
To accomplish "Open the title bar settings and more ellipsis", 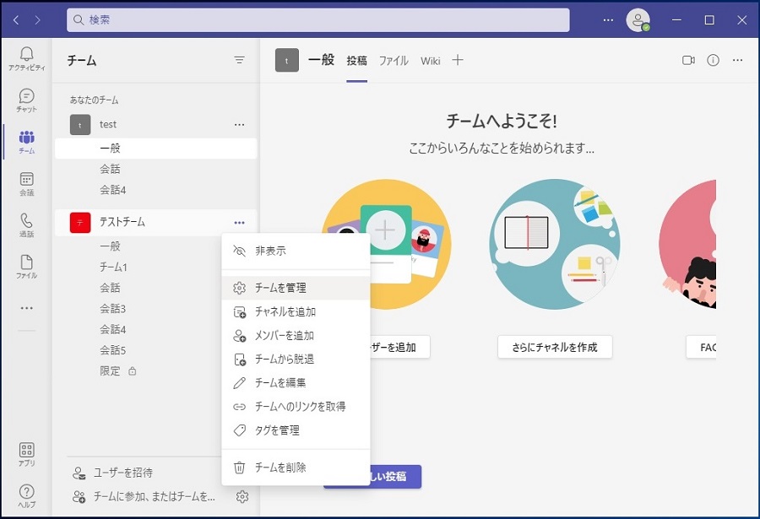I will coord(608,20).
